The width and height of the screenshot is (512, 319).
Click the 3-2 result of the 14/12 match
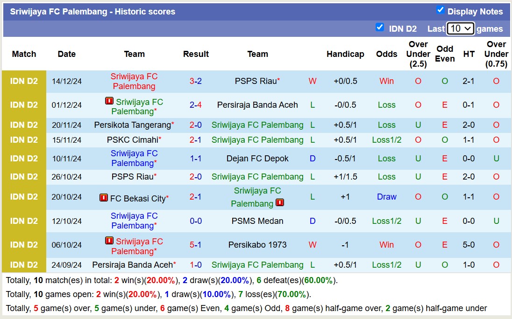pyautogui.click(x=196, y=81)
